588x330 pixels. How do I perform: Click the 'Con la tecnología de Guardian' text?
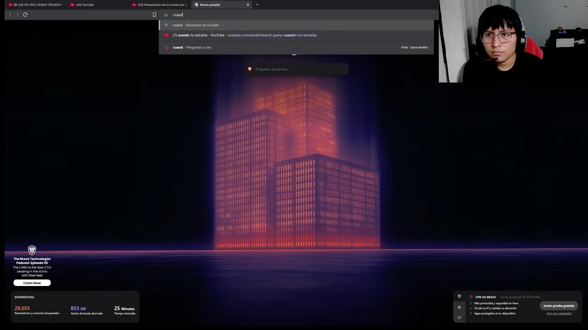point(520,297)
